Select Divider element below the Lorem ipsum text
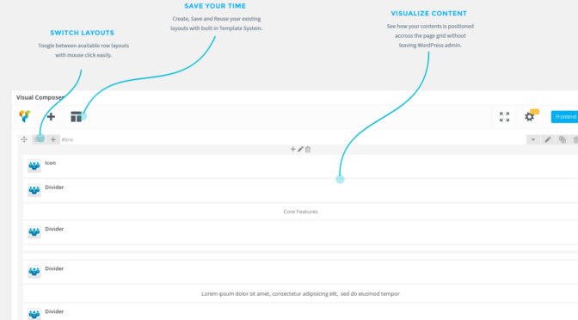The width and height of the screenshot is (578, 320). (x=300, y=312)
